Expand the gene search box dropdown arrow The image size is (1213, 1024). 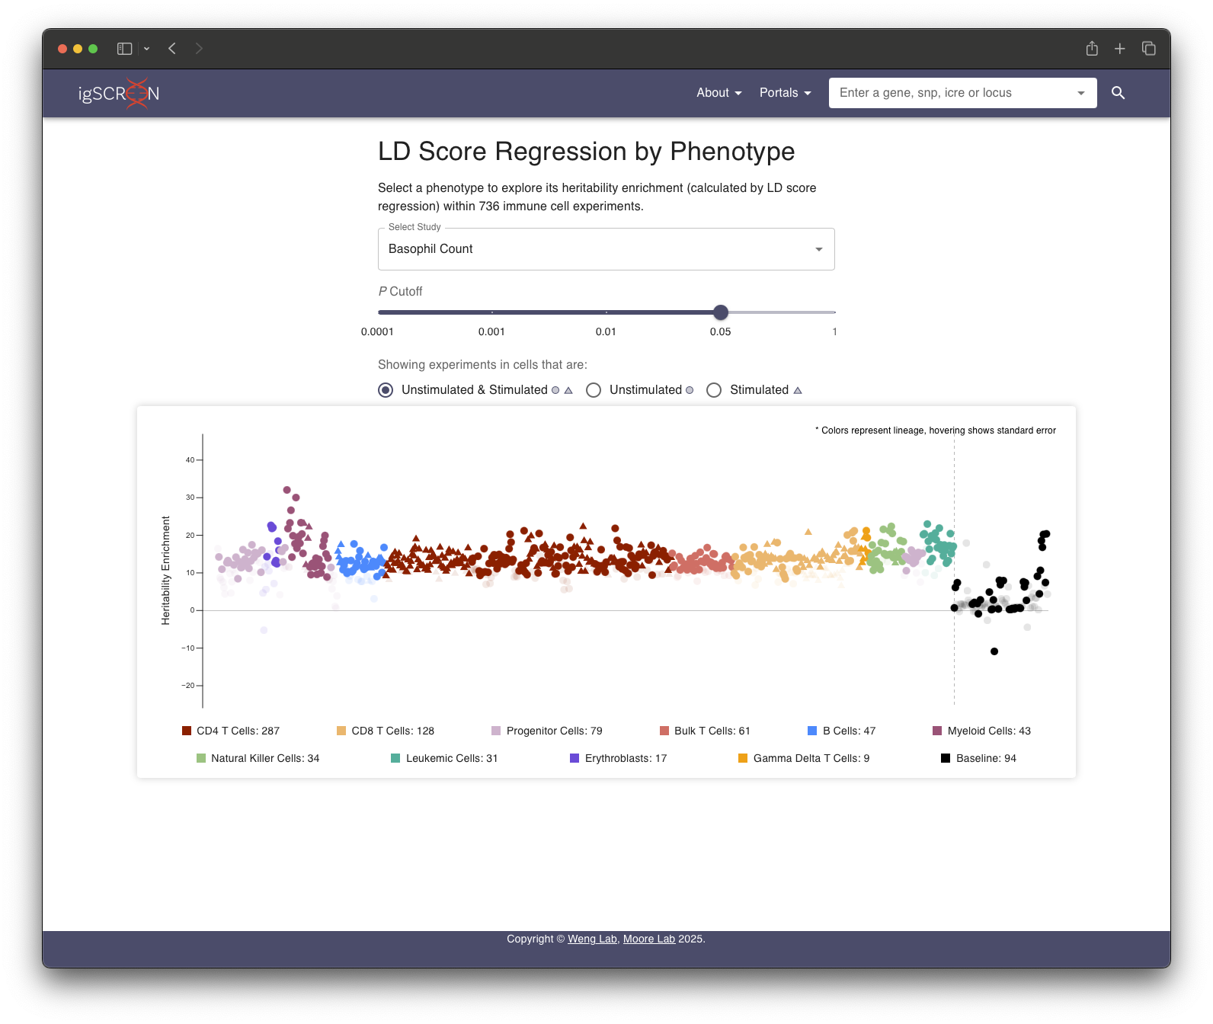coord(1080,93)
